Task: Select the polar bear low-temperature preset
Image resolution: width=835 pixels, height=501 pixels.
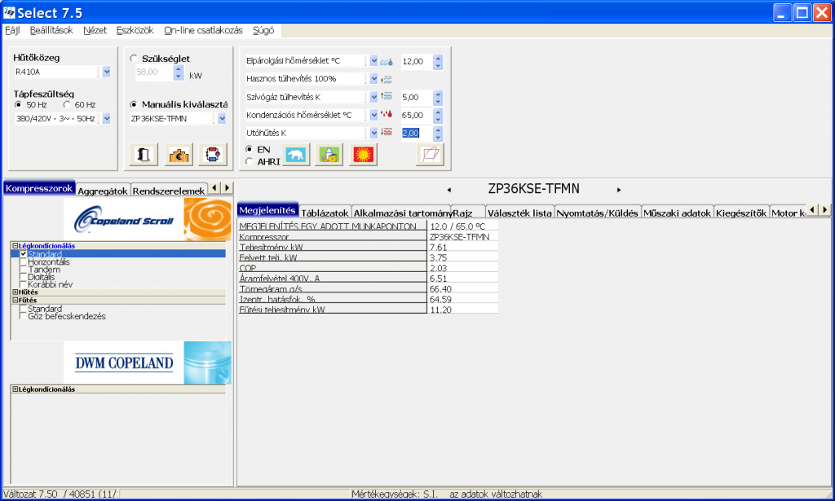Action: (x=295, y=155)
